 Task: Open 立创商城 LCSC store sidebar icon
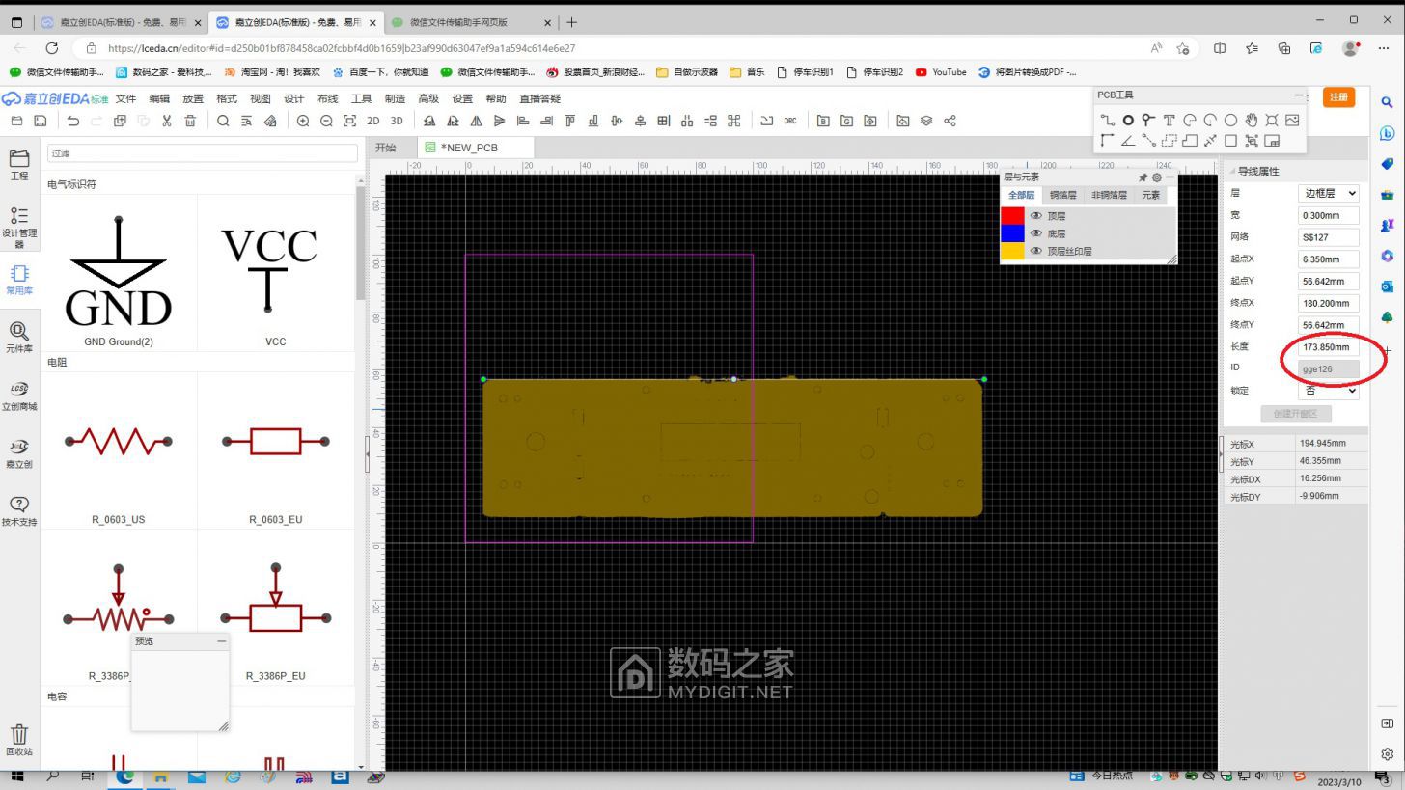point(19,395)
